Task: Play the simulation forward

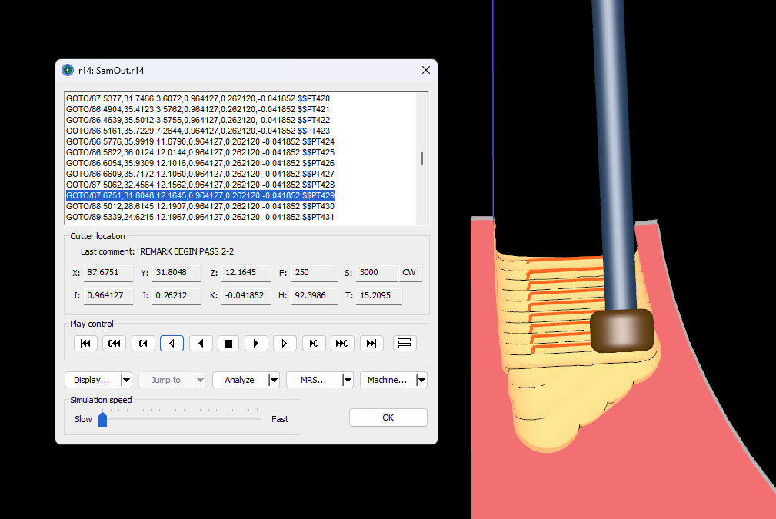Action: (x=256, y=343)
